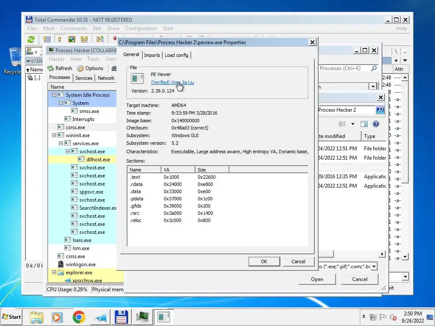Click the Process Hacker 2 search box
The image size is (435, 326).
point(347,110)
